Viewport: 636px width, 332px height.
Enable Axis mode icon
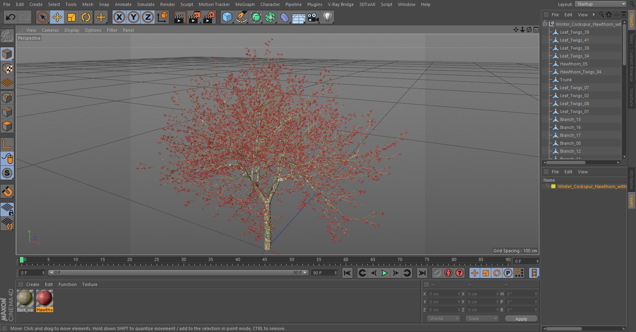click(7, 144)
